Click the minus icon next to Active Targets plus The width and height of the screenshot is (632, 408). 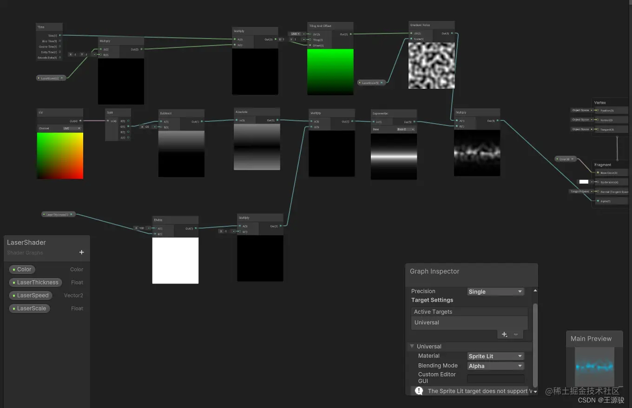(x=515, y=334)
